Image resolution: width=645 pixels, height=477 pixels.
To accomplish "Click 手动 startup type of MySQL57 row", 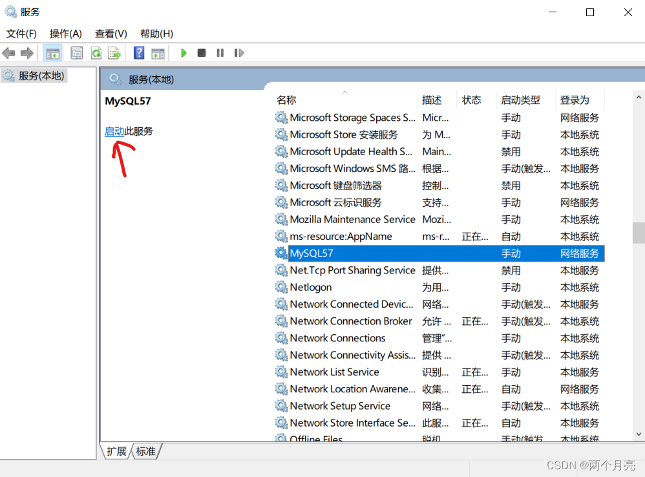I will tap(511, 253).
